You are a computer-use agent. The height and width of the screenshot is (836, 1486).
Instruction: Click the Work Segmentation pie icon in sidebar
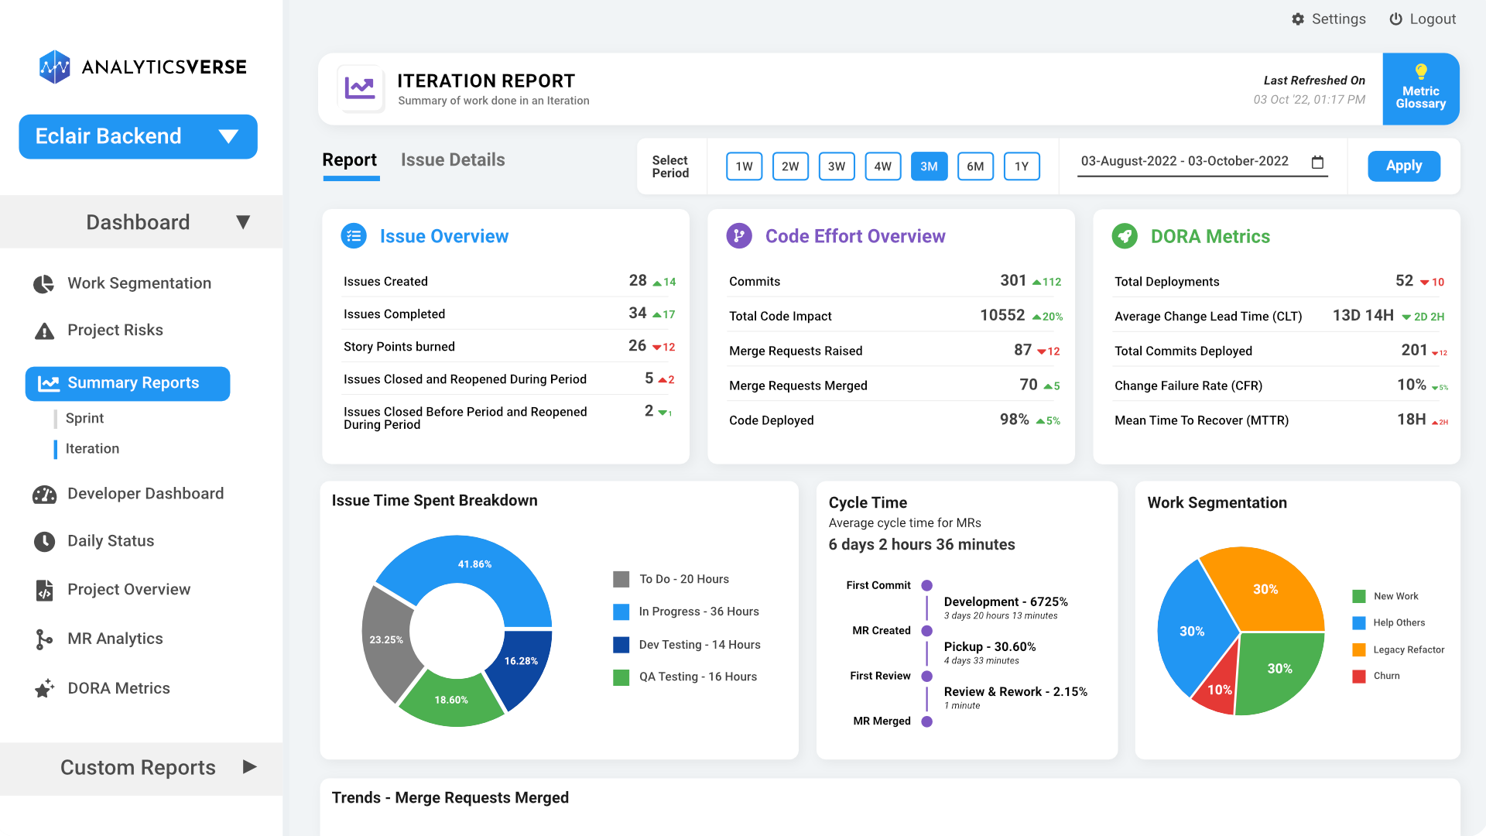coord(44,283)
